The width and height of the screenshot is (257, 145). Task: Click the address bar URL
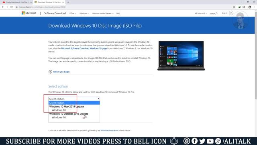(x=42, y=7)
